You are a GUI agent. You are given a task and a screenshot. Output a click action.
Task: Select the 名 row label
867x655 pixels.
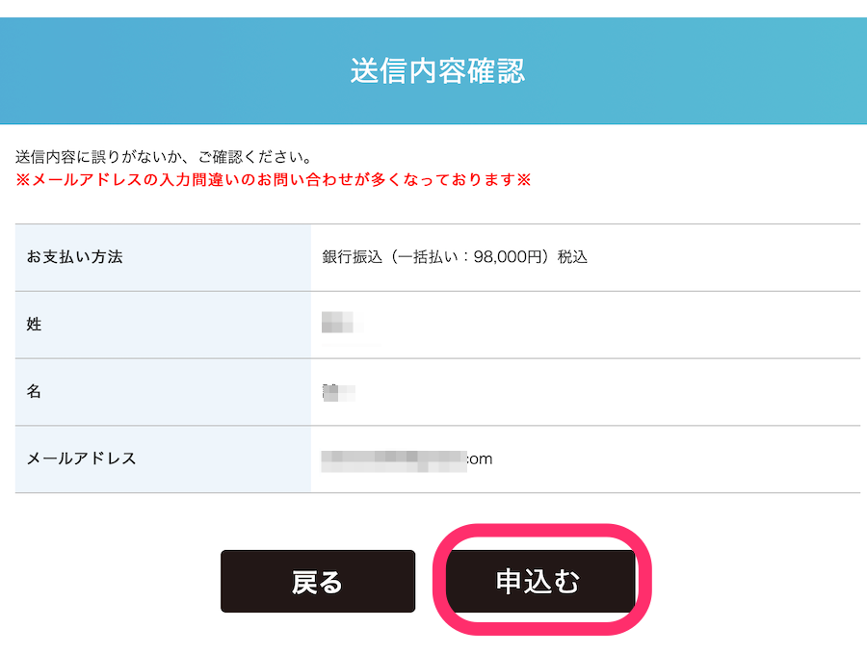(35, 392)
